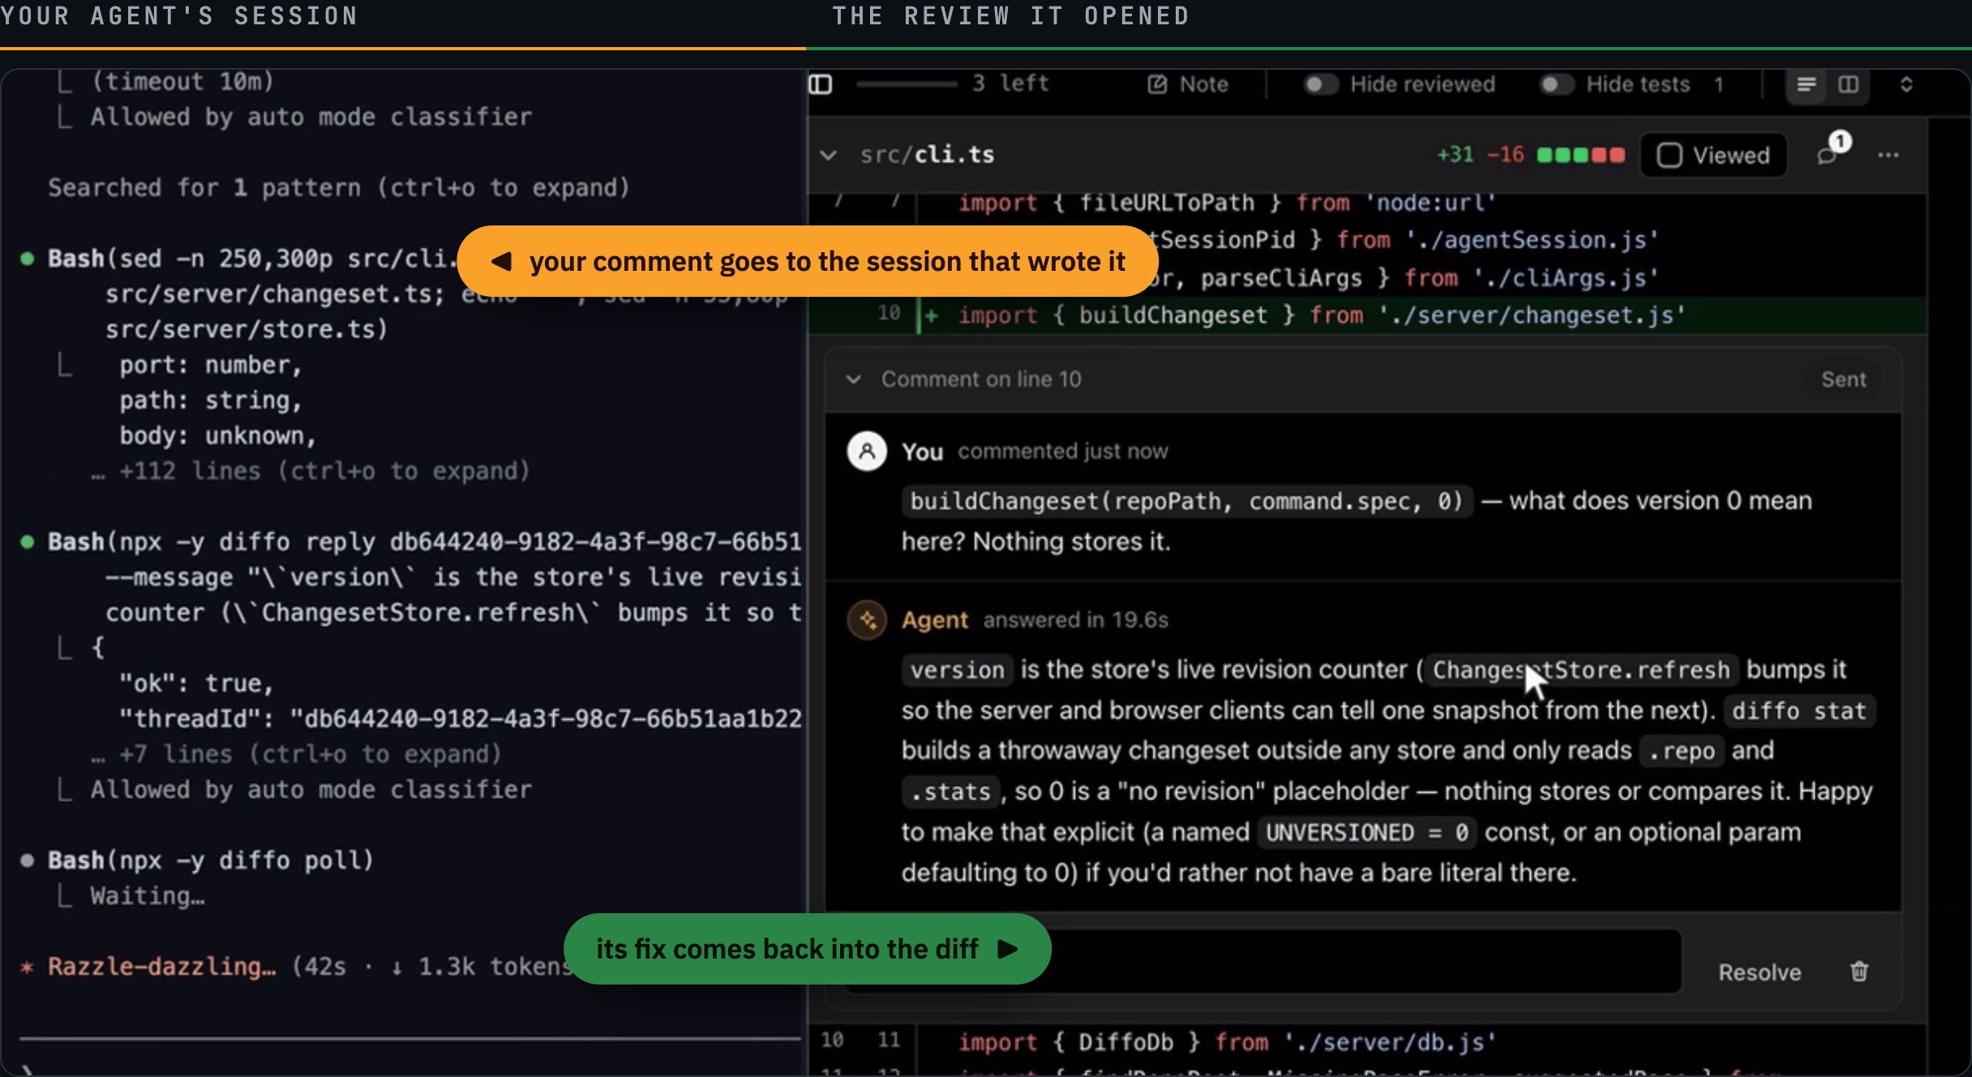Click the Note pencil icon
Image resolution: width=1972 pixels, height=1077 pixels.
(1157, 84)
